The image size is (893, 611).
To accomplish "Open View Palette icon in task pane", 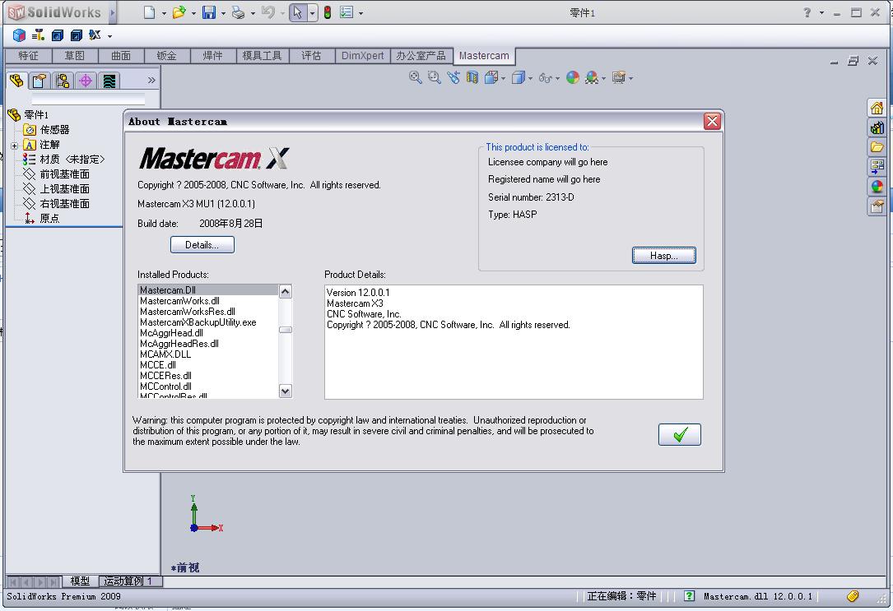I will [x=877, y=167].
